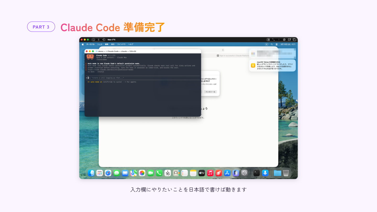Open Spotlight search magnifier in menu bar
Screen dimensions: 377x212
tap(272, 44)
